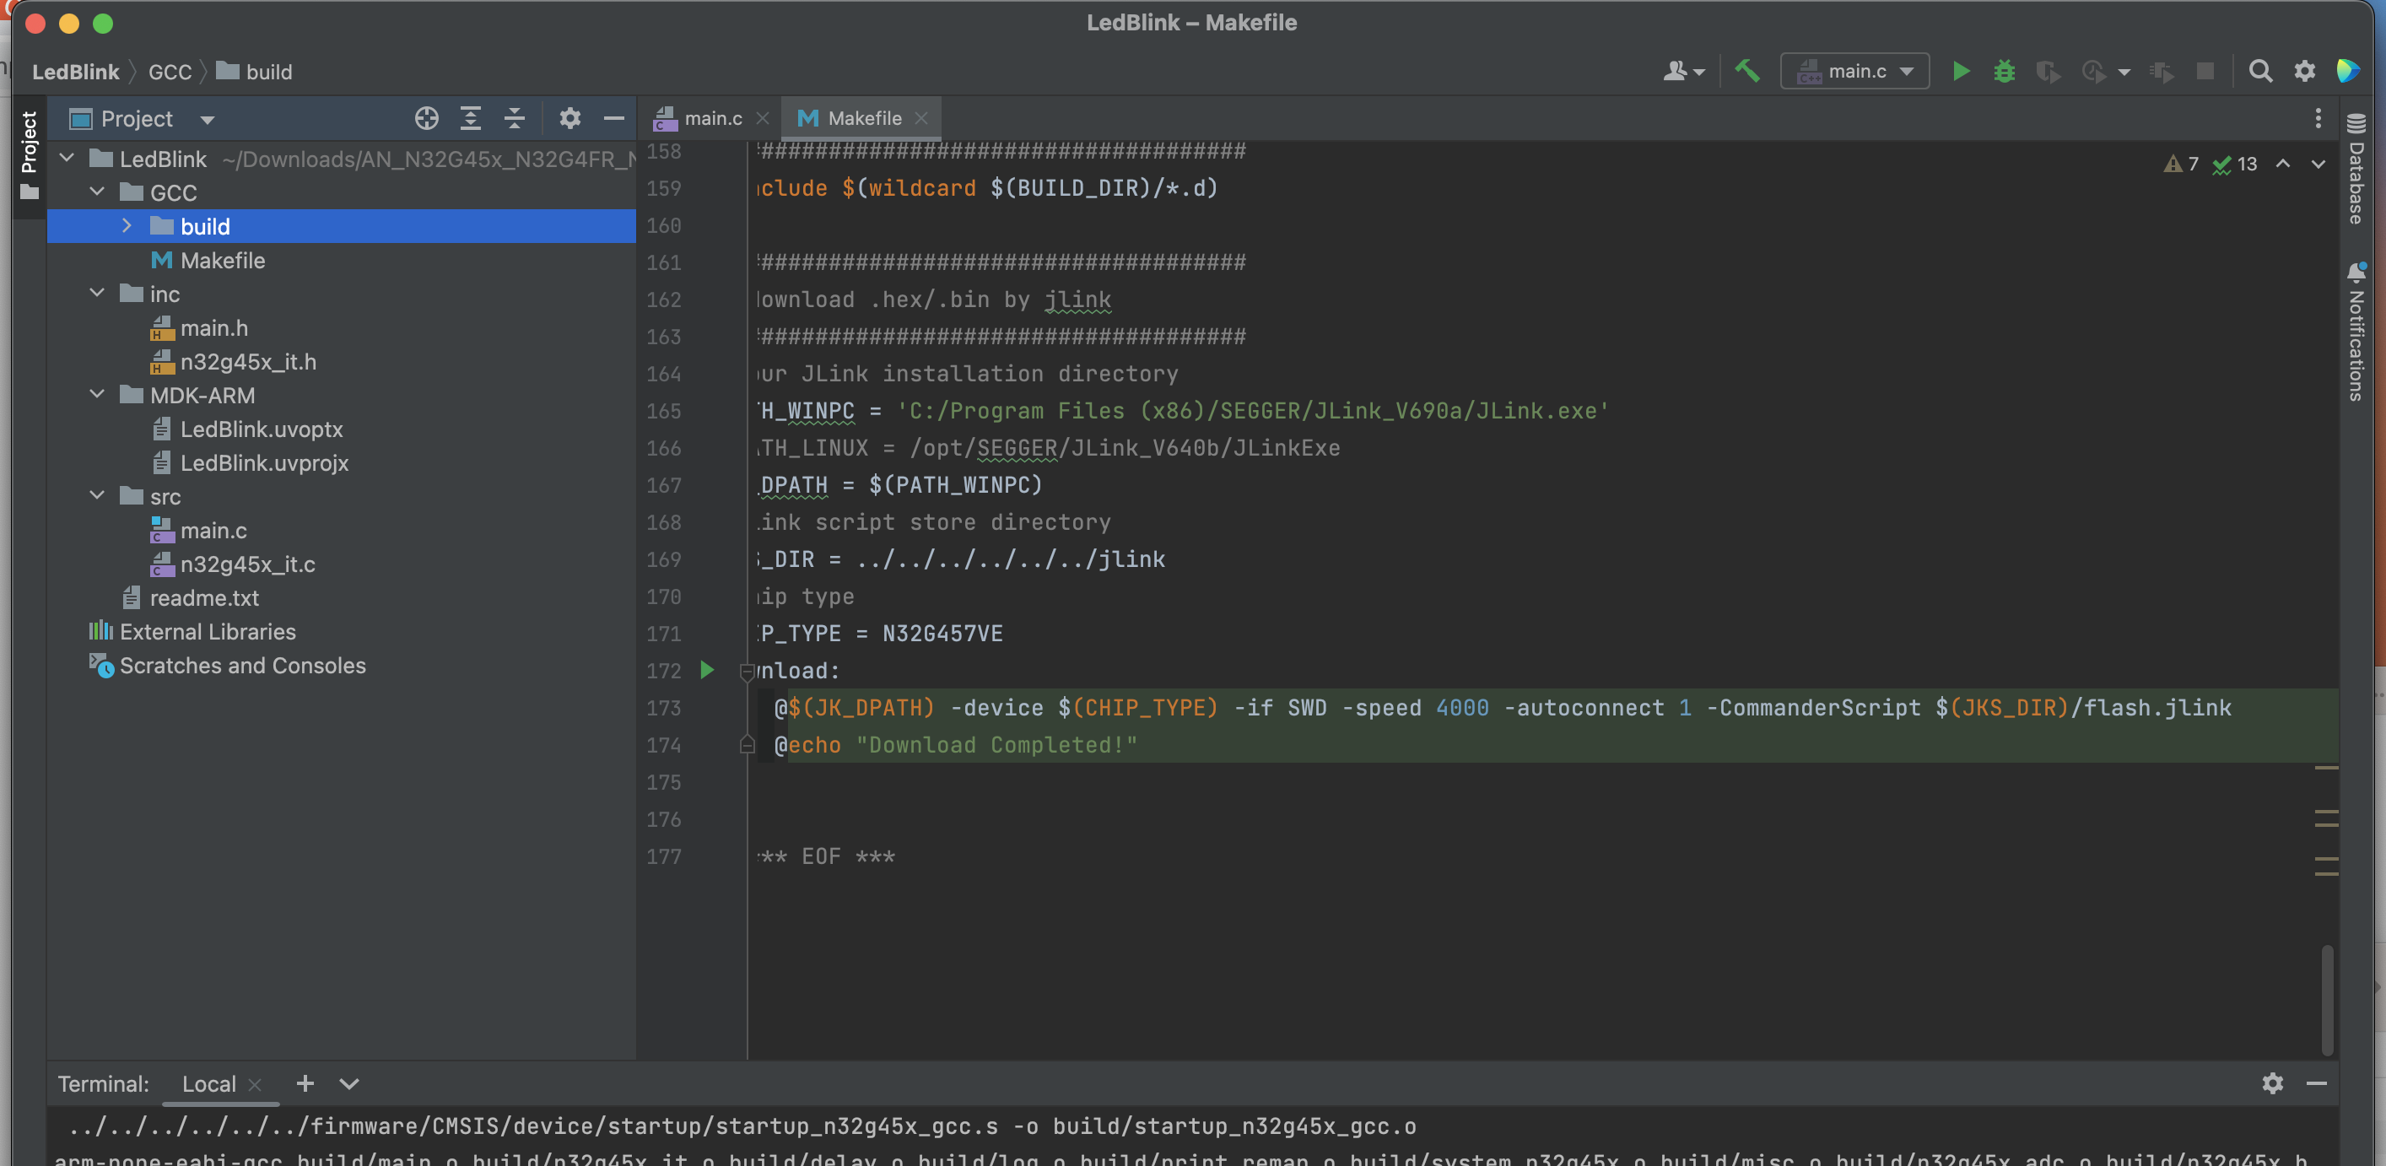Screen dimensions: 2386x1166
Task: Fold the download target at line 172
Action: 748,672
